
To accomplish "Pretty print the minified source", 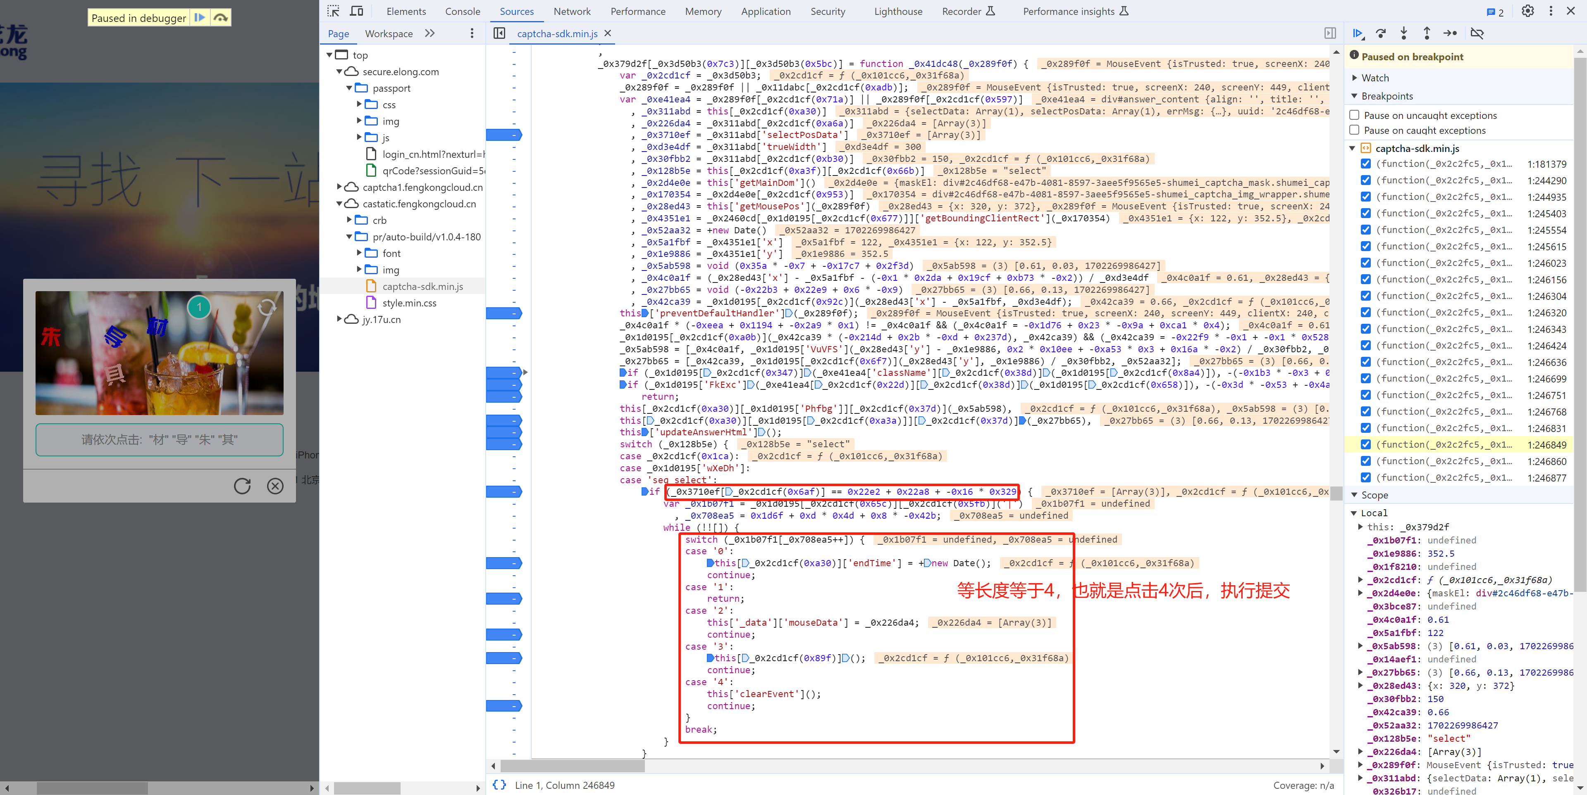I will 499,785.
